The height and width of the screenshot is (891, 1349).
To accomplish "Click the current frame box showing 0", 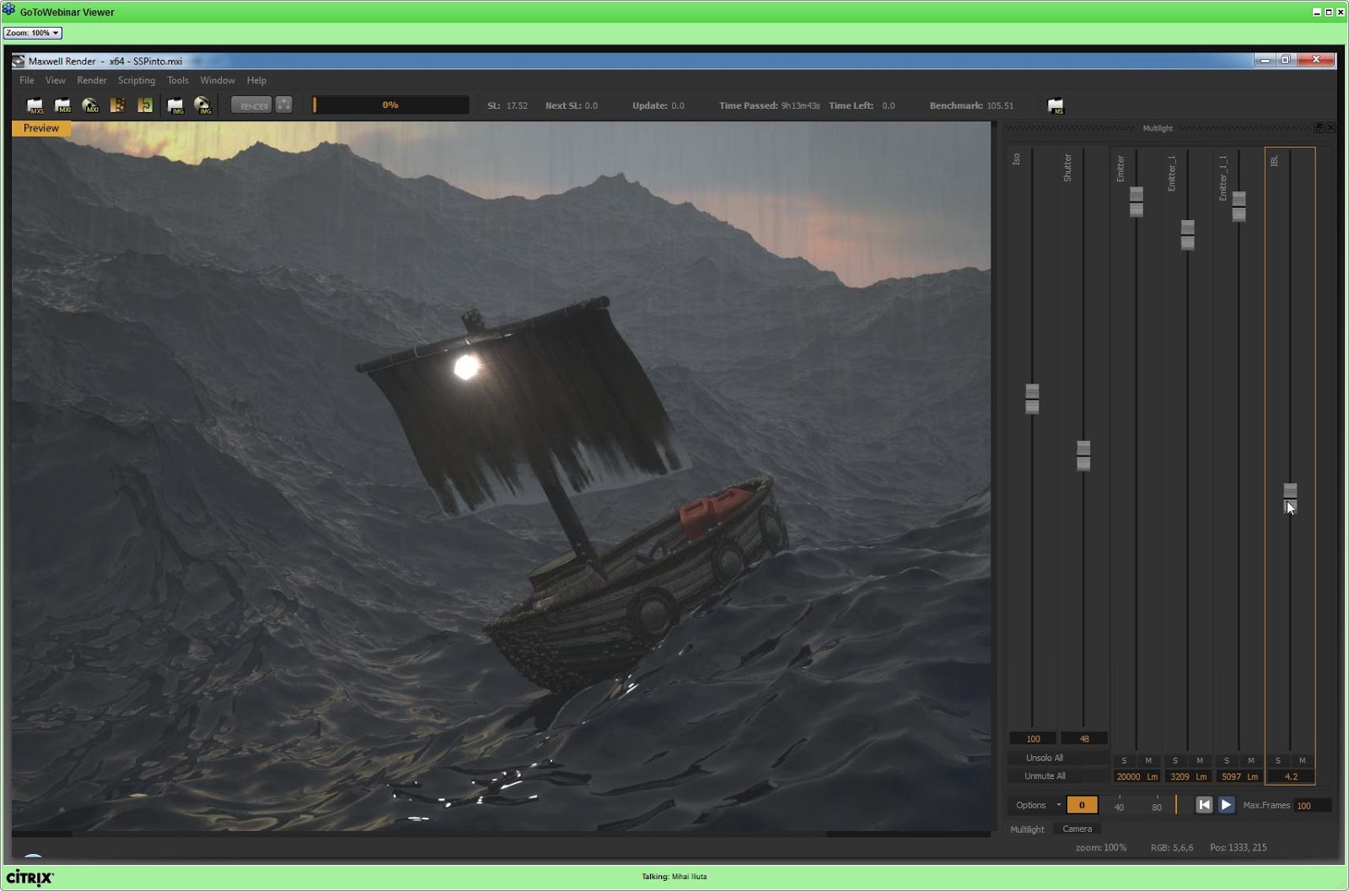I will 1082,805.
